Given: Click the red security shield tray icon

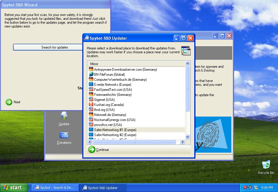Looking at the screenshot, I should pyautogui.click(x=245, y=187).
